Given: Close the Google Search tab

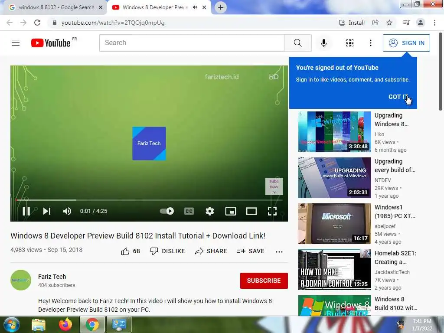Looking at the screenshot, I should [x=101, y=7].
